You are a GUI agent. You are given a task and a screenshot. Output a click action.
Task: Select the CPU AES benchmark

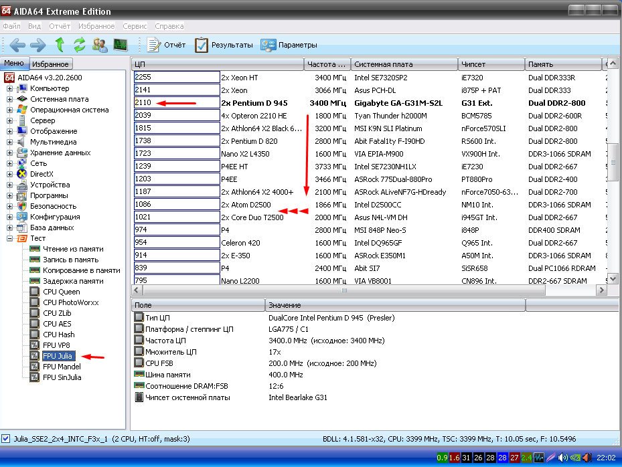(51, 324)
